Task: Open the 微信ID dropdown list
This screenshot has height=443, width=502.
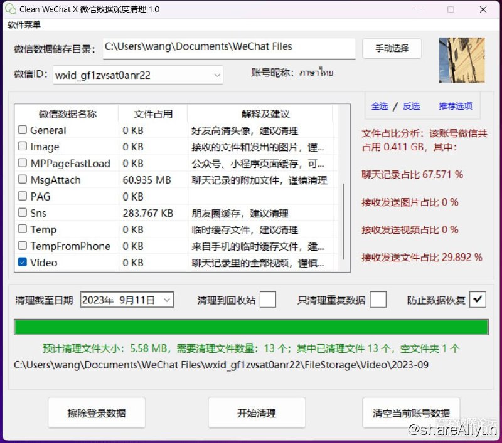Action: (218, 75)
